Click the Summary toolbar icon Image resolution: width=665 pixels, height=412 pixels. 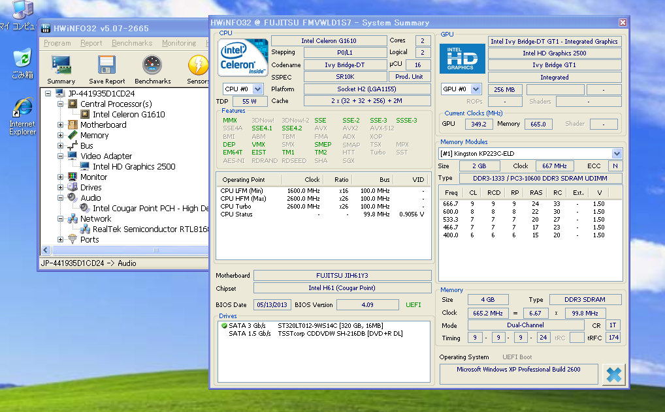tap(61, 66)
